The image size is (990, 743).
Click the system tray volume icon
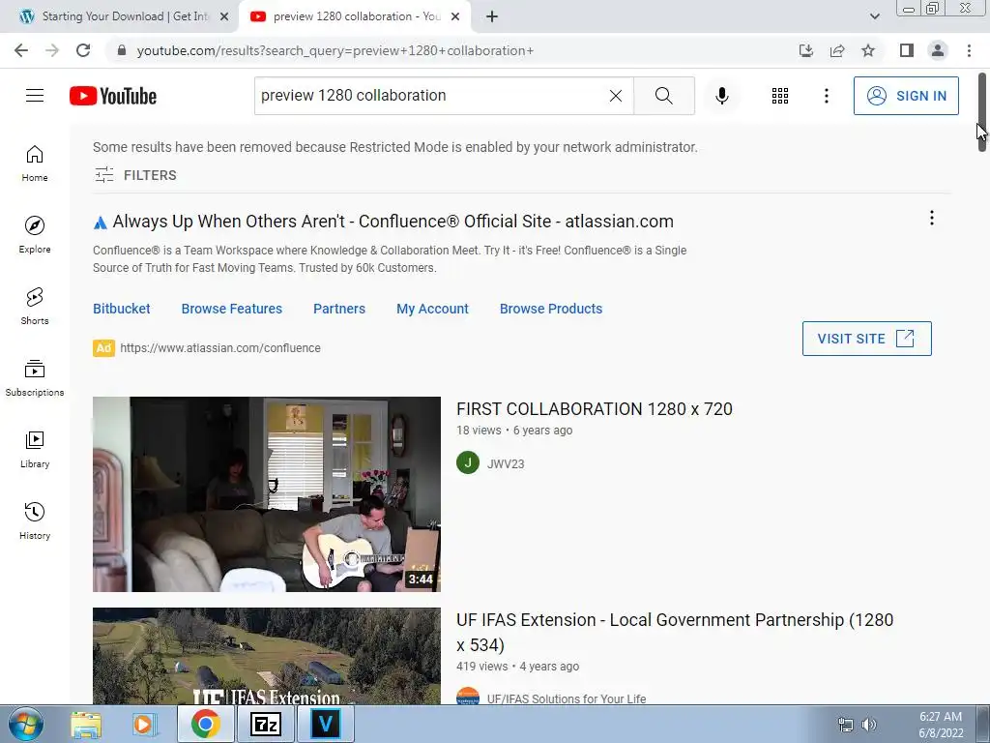[x=869, y=725]
